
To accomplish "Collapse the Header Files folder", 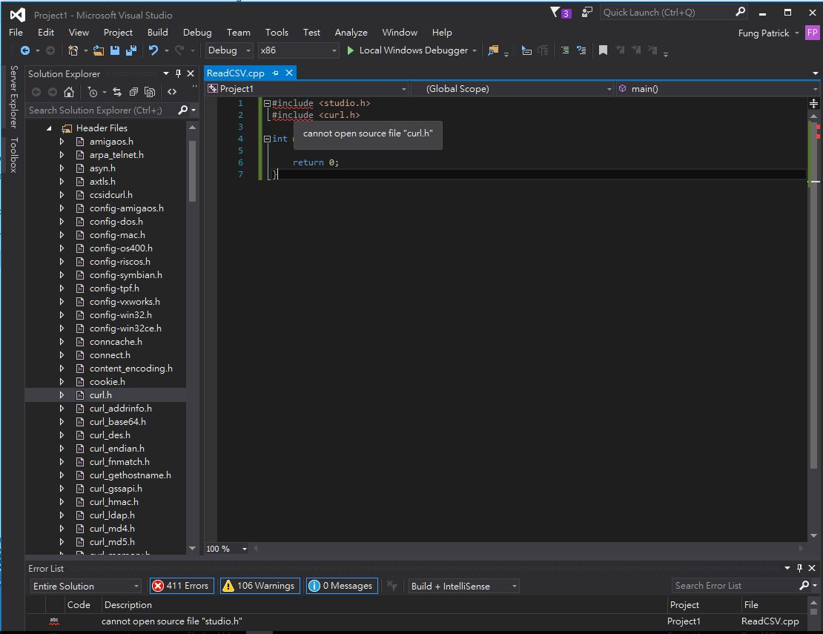I will [x=49, y=128].
